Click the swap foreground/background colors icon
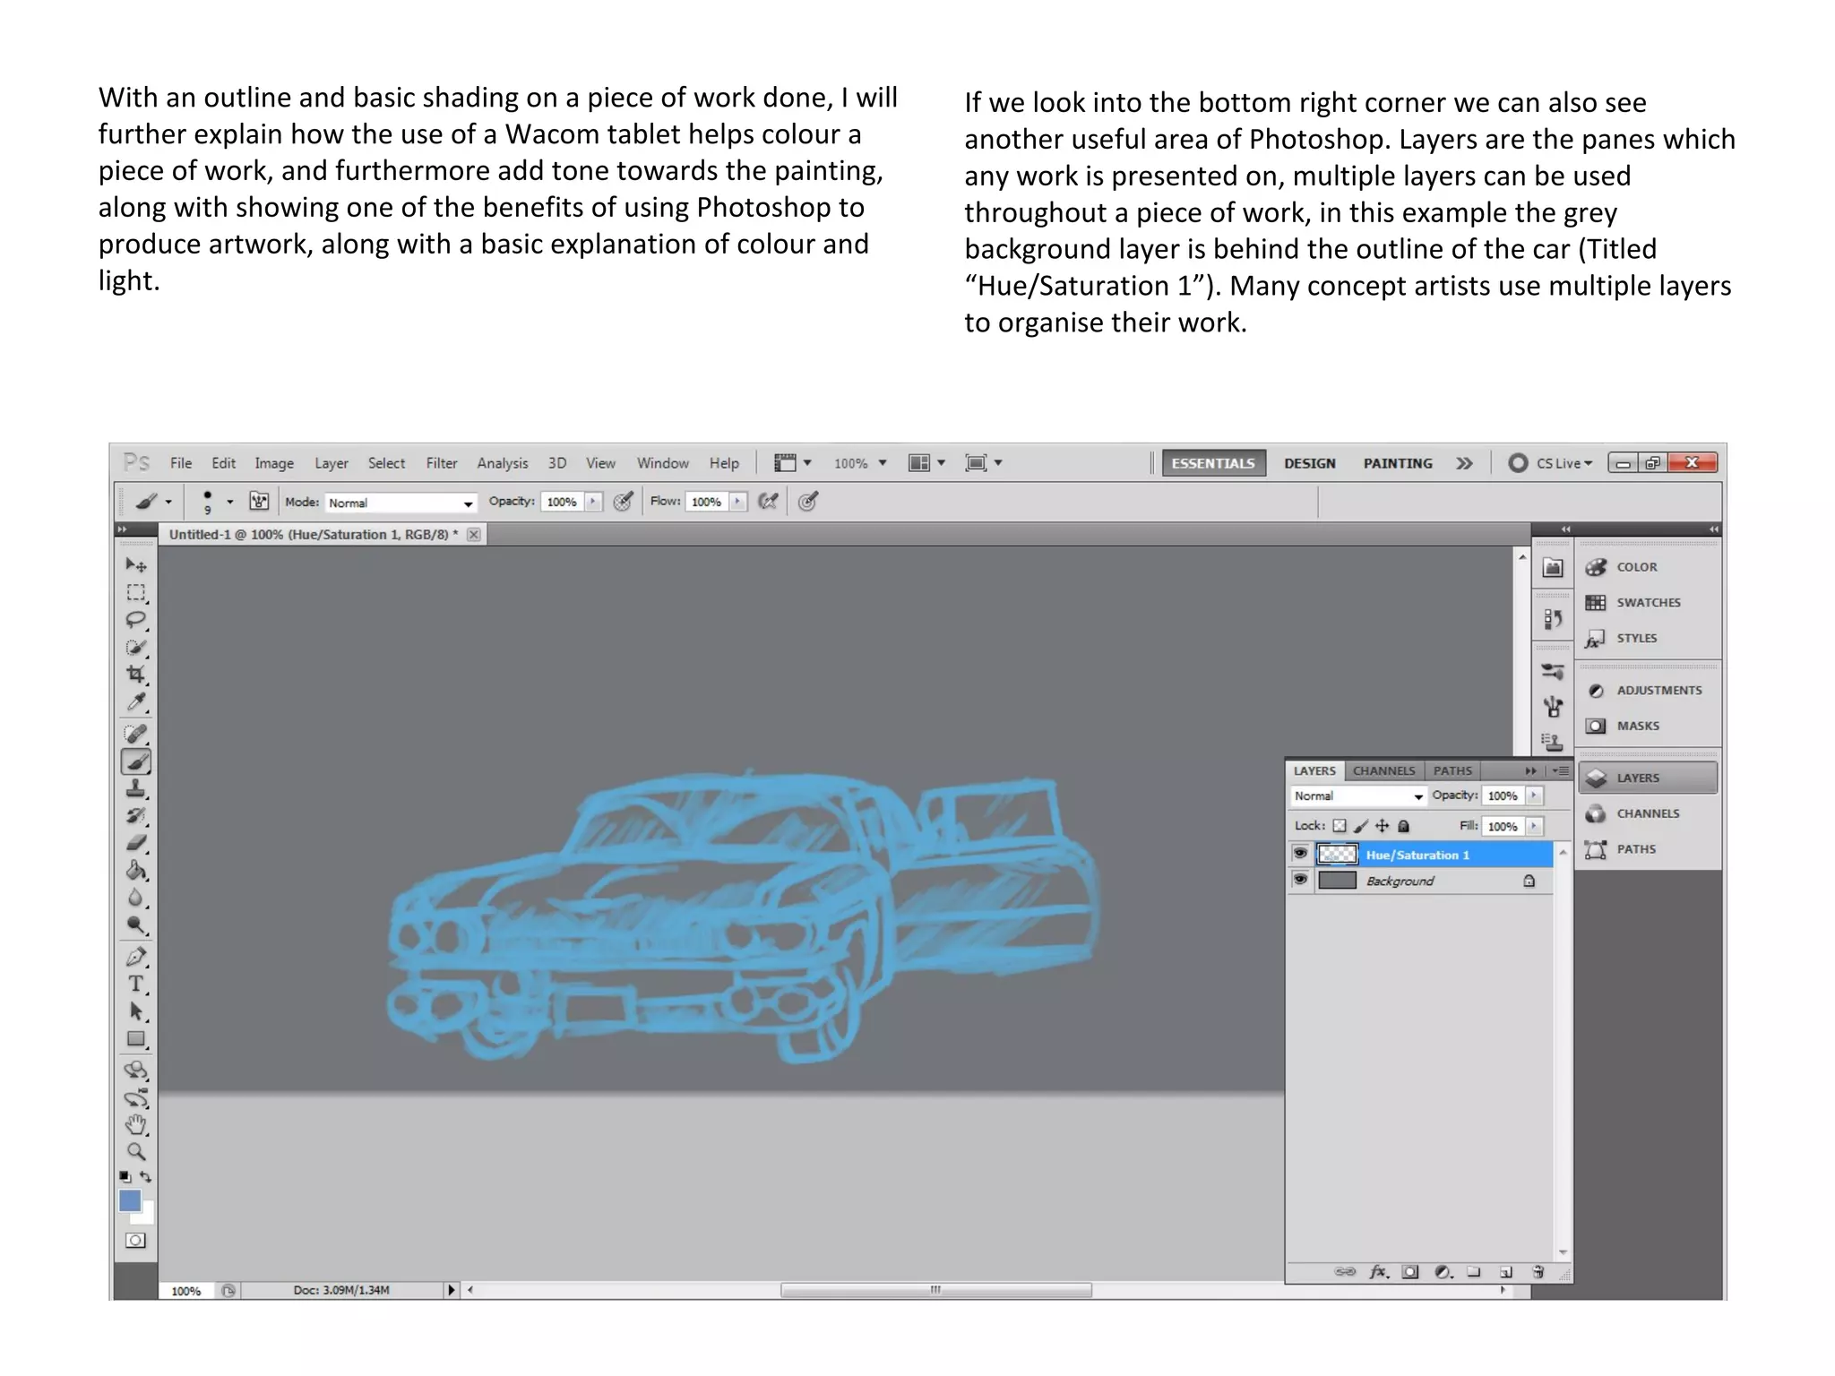1835x1376 pixels. click(146, 1177)
